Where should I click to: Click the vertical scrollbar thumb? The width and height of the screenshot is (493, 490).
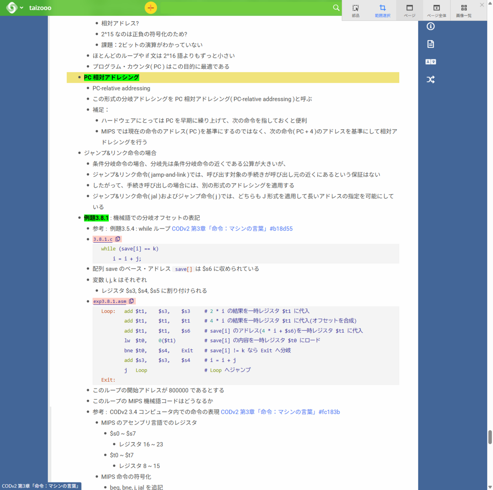490,437
